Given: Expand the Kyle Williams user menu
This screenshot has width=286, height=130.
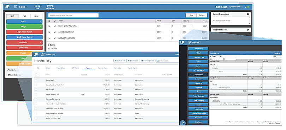Looking at the screenshot, I should coord(236,7).
